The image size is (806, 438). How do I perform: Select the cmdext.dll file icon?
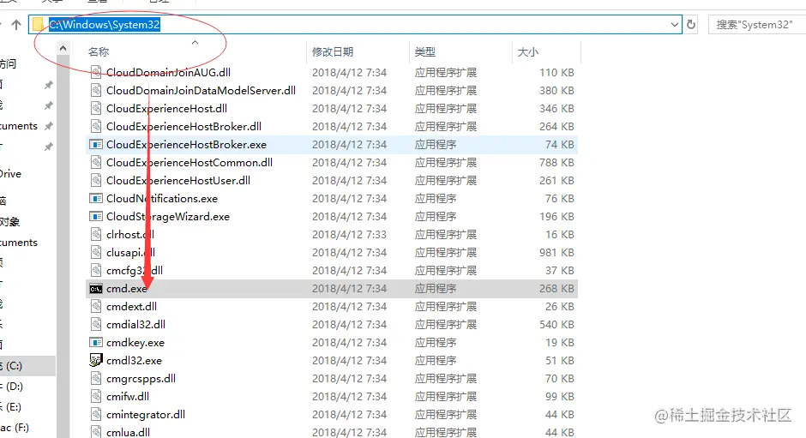(x=96, y=306)
